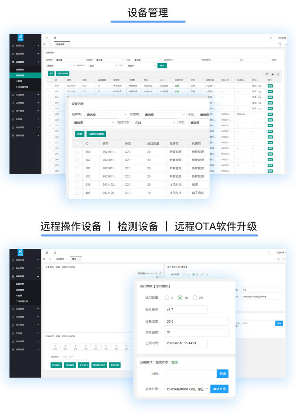Click fullscreen icon in bottom screenshot header
Viewport: 296px width, 418px height.
coord(269,252)
